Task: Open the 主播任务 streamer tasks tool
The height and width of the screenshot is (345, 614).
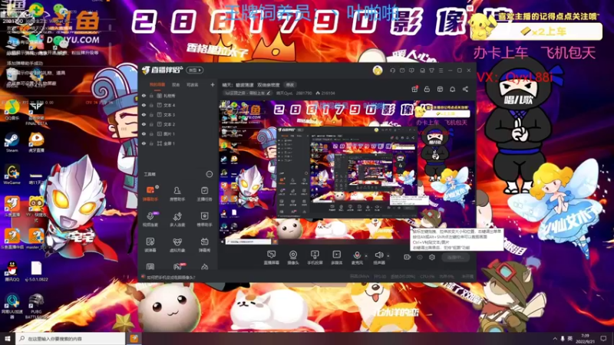Action: [204, 194]
